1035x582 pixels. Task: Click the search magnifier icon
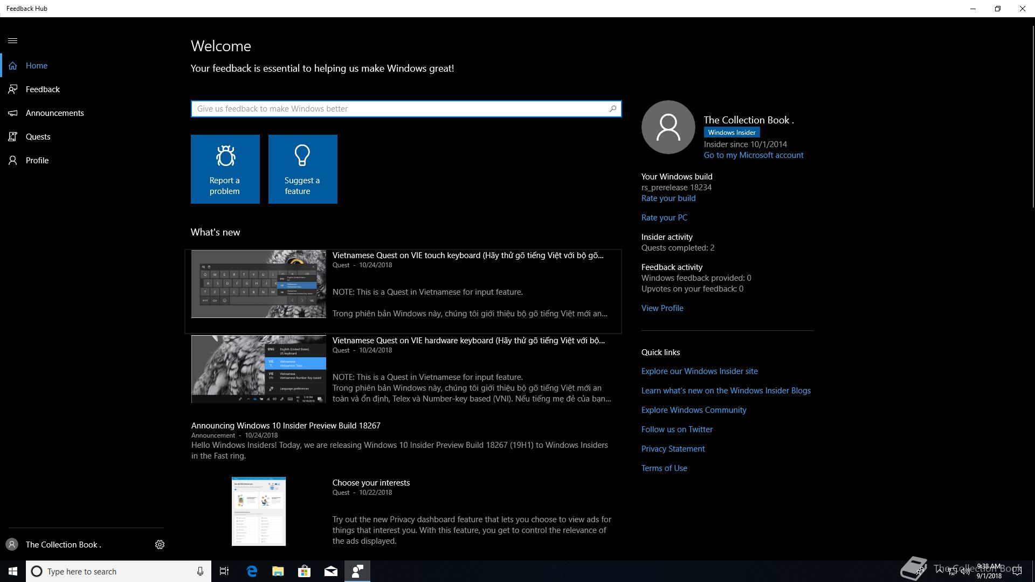pyautogui.click(x=613, y=109)
